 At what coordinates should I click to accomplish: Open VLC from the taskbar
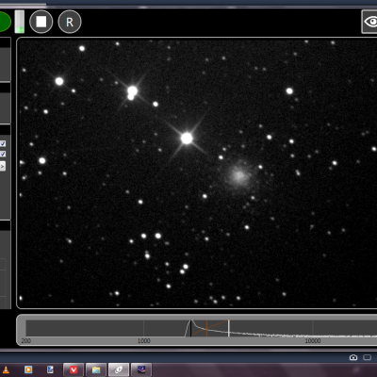tap(6, 369)
